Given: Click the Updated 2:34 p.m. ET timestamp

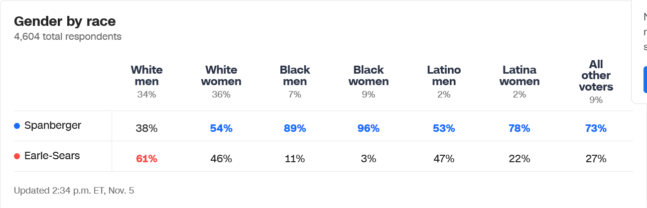Looking at the screenshot, I should (x=74, y=190).
